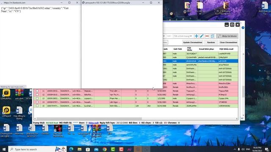
Task: Open the 'The Death Thần Trùng' shortcut
Action: [58, 131]
